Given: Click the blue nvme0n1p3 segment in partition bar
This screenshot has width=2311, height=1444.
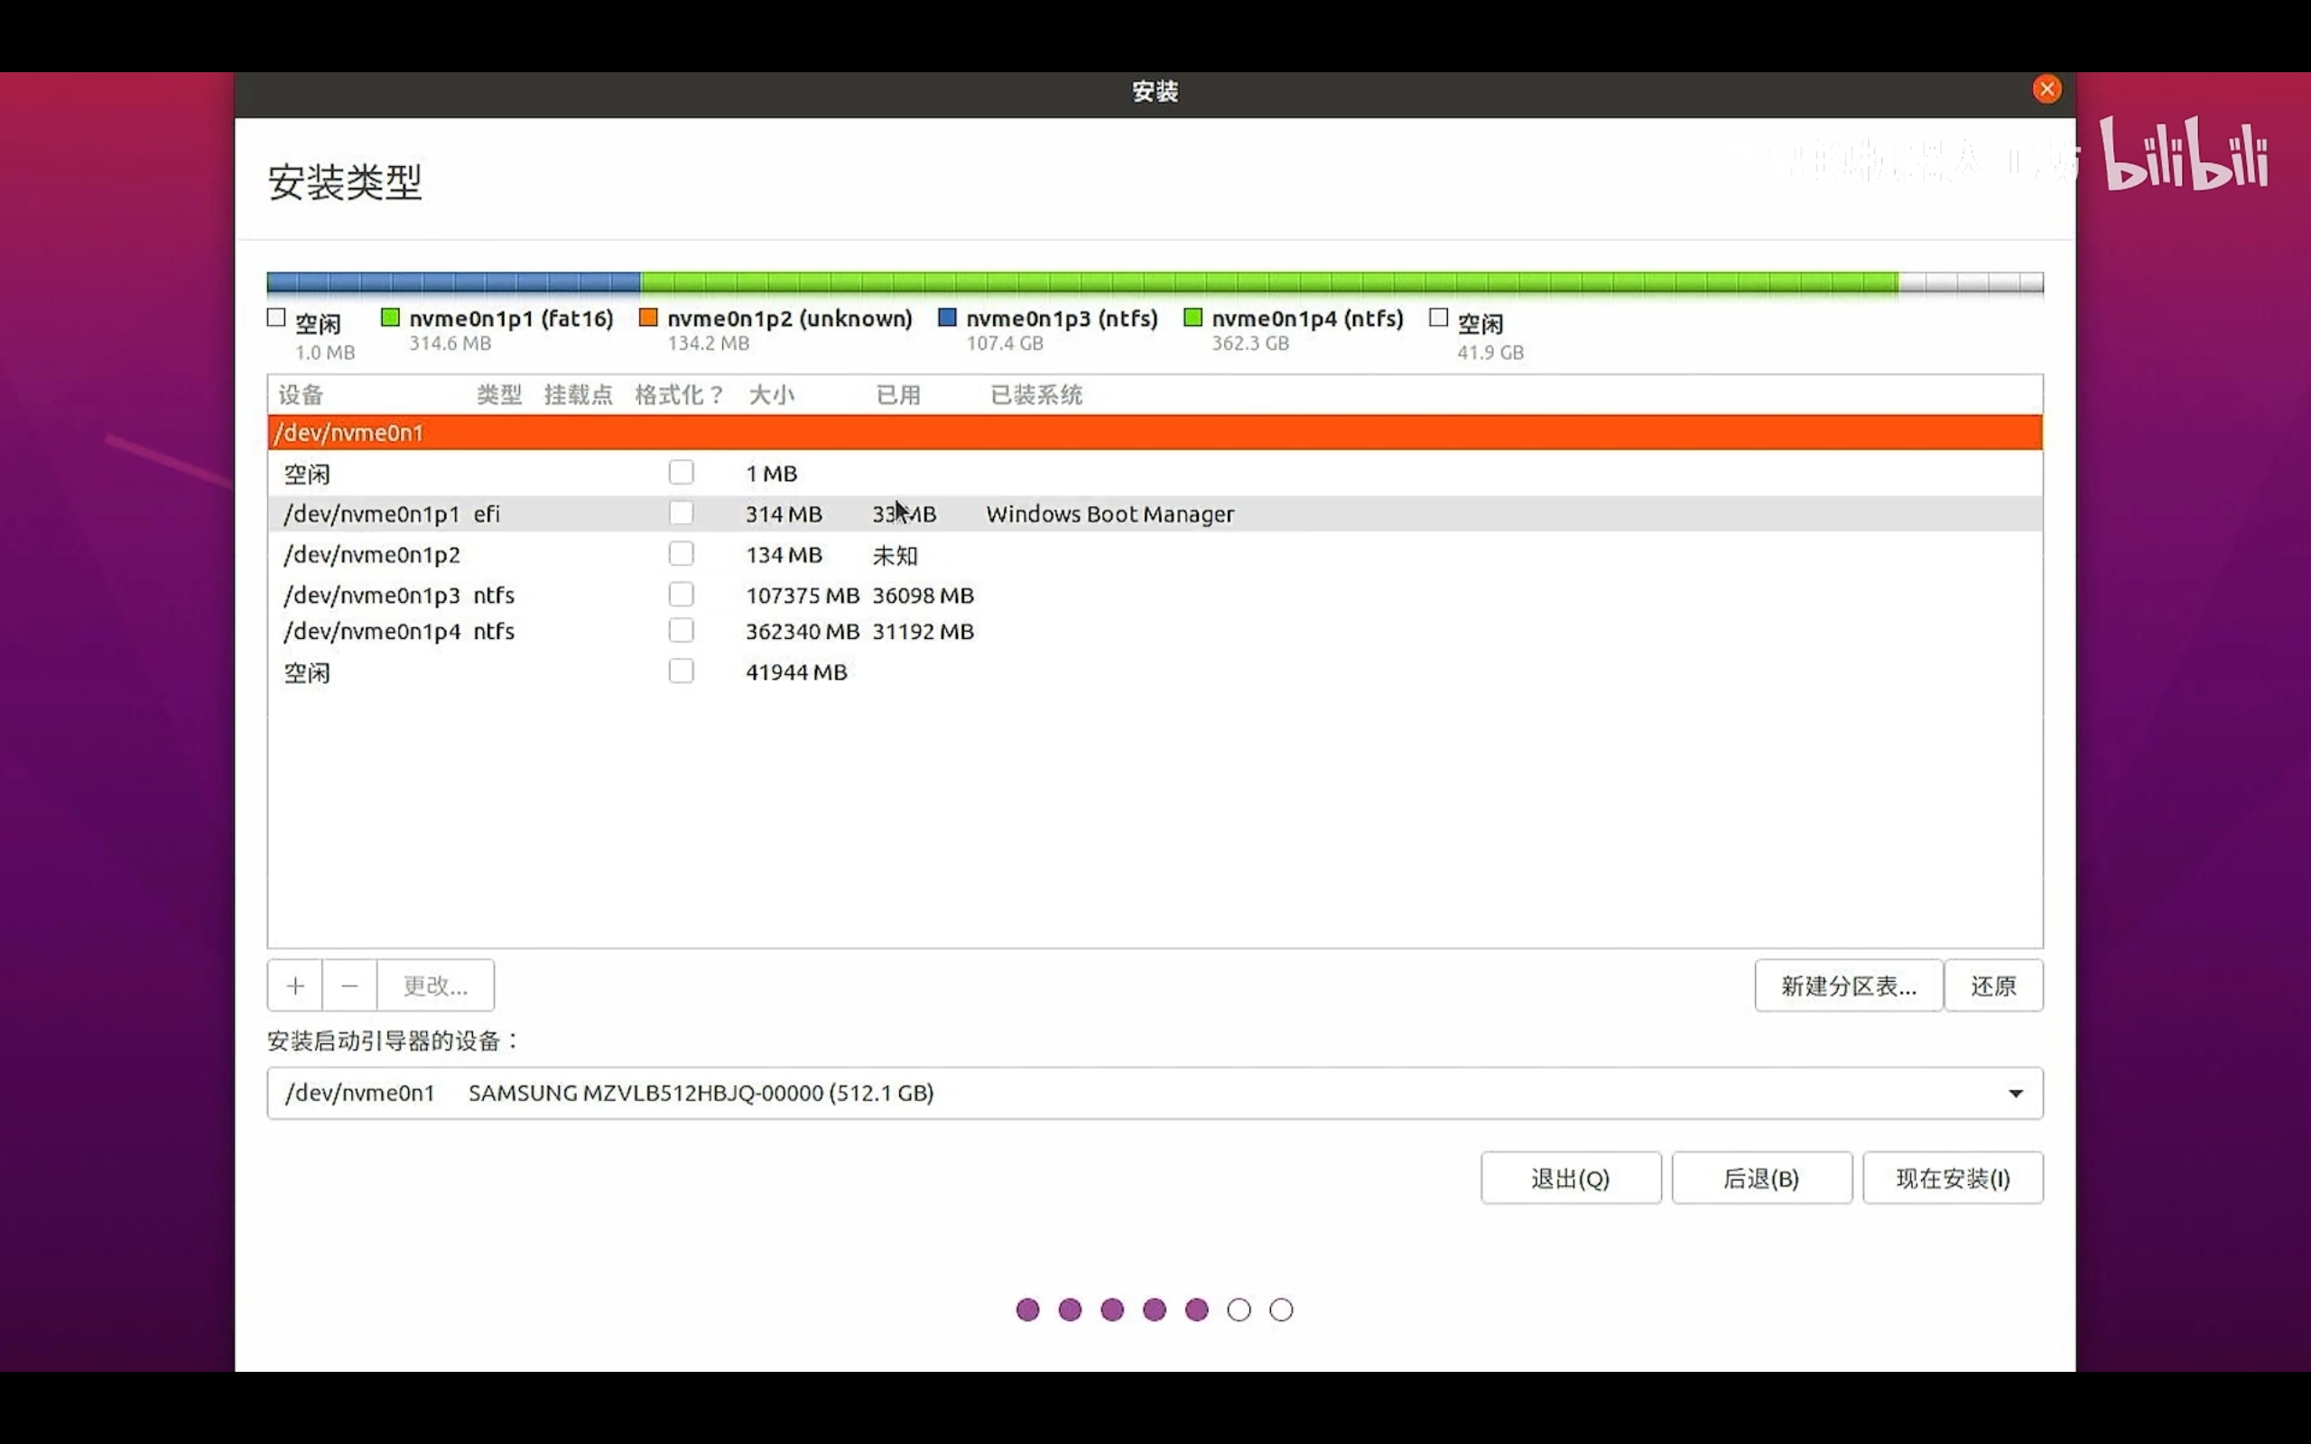Looking at the screenshot, I should (x=453, y=282).
